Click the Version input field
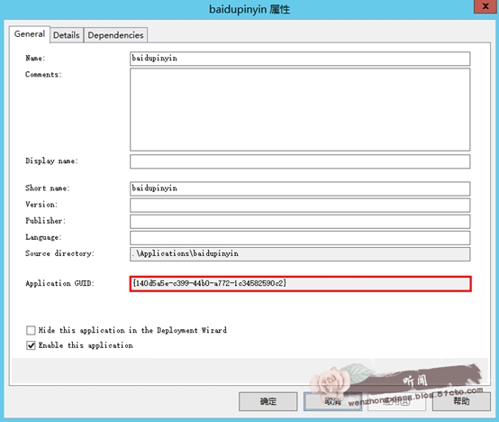Screen dimensions: 499x422 click(300, 205)
